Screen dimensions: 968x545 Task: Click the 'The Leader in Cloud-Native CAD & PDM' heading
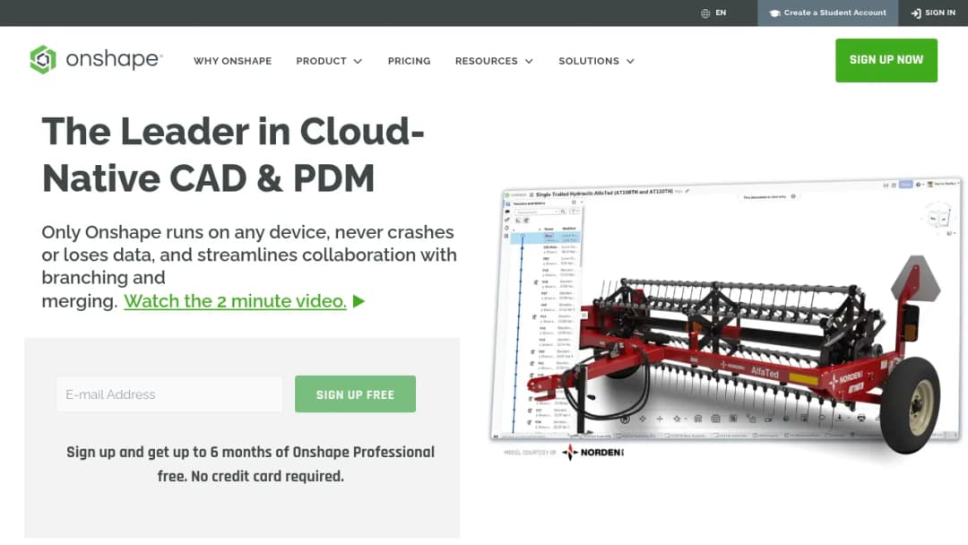(233, 155)
